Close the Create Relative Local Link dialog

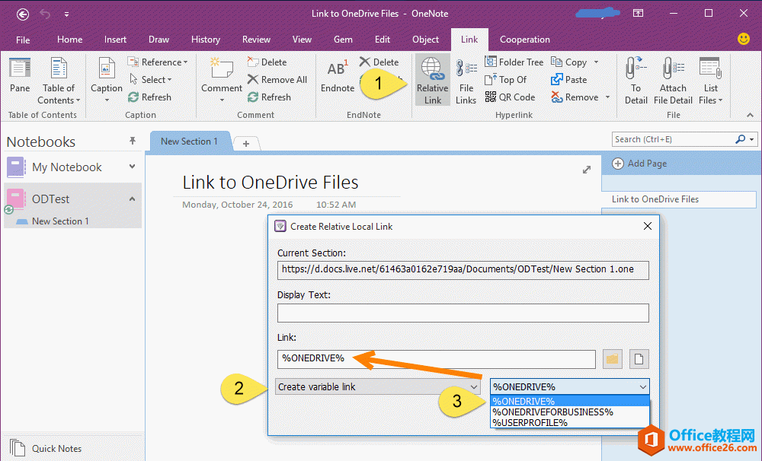click(x=647, y=226)
